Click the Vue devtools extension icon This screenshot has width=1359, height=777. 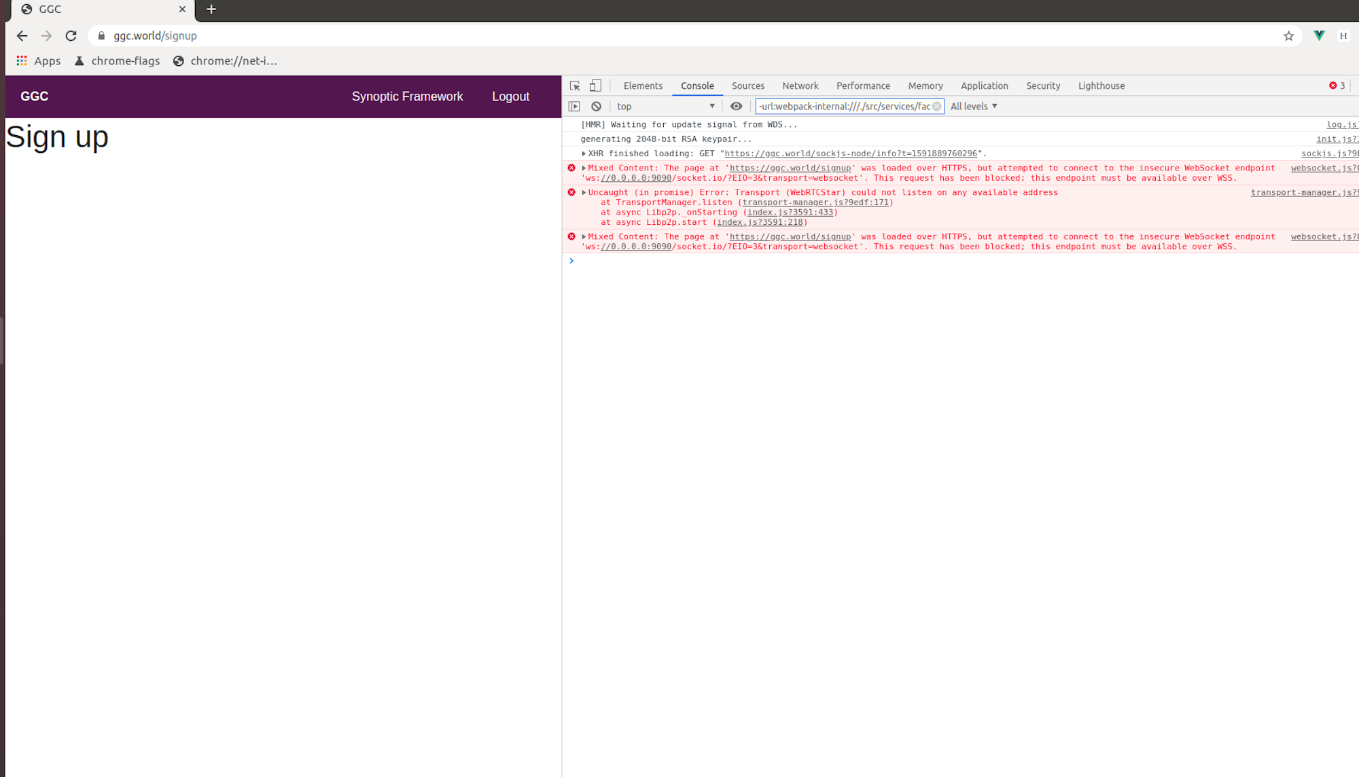(x=1319, y=36)
